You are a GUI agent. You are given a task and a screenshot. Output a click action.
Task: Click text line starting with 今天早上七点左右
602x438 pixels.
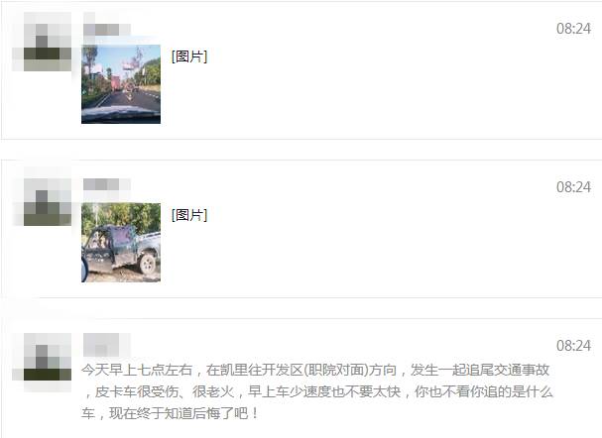click(x=315, y=370)
